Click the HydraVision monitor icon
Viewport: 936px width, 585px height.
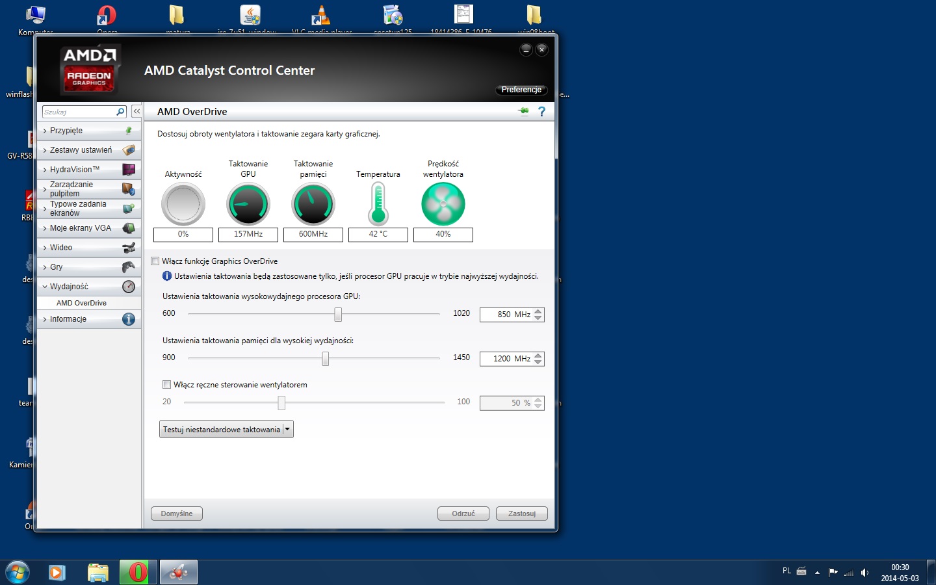click(x=129, y=170)
